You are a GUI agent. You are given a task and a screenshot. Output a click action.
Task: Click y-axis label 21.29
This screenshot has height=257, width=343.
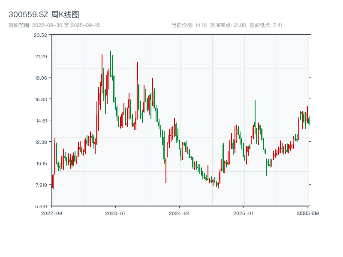point(41,57)
